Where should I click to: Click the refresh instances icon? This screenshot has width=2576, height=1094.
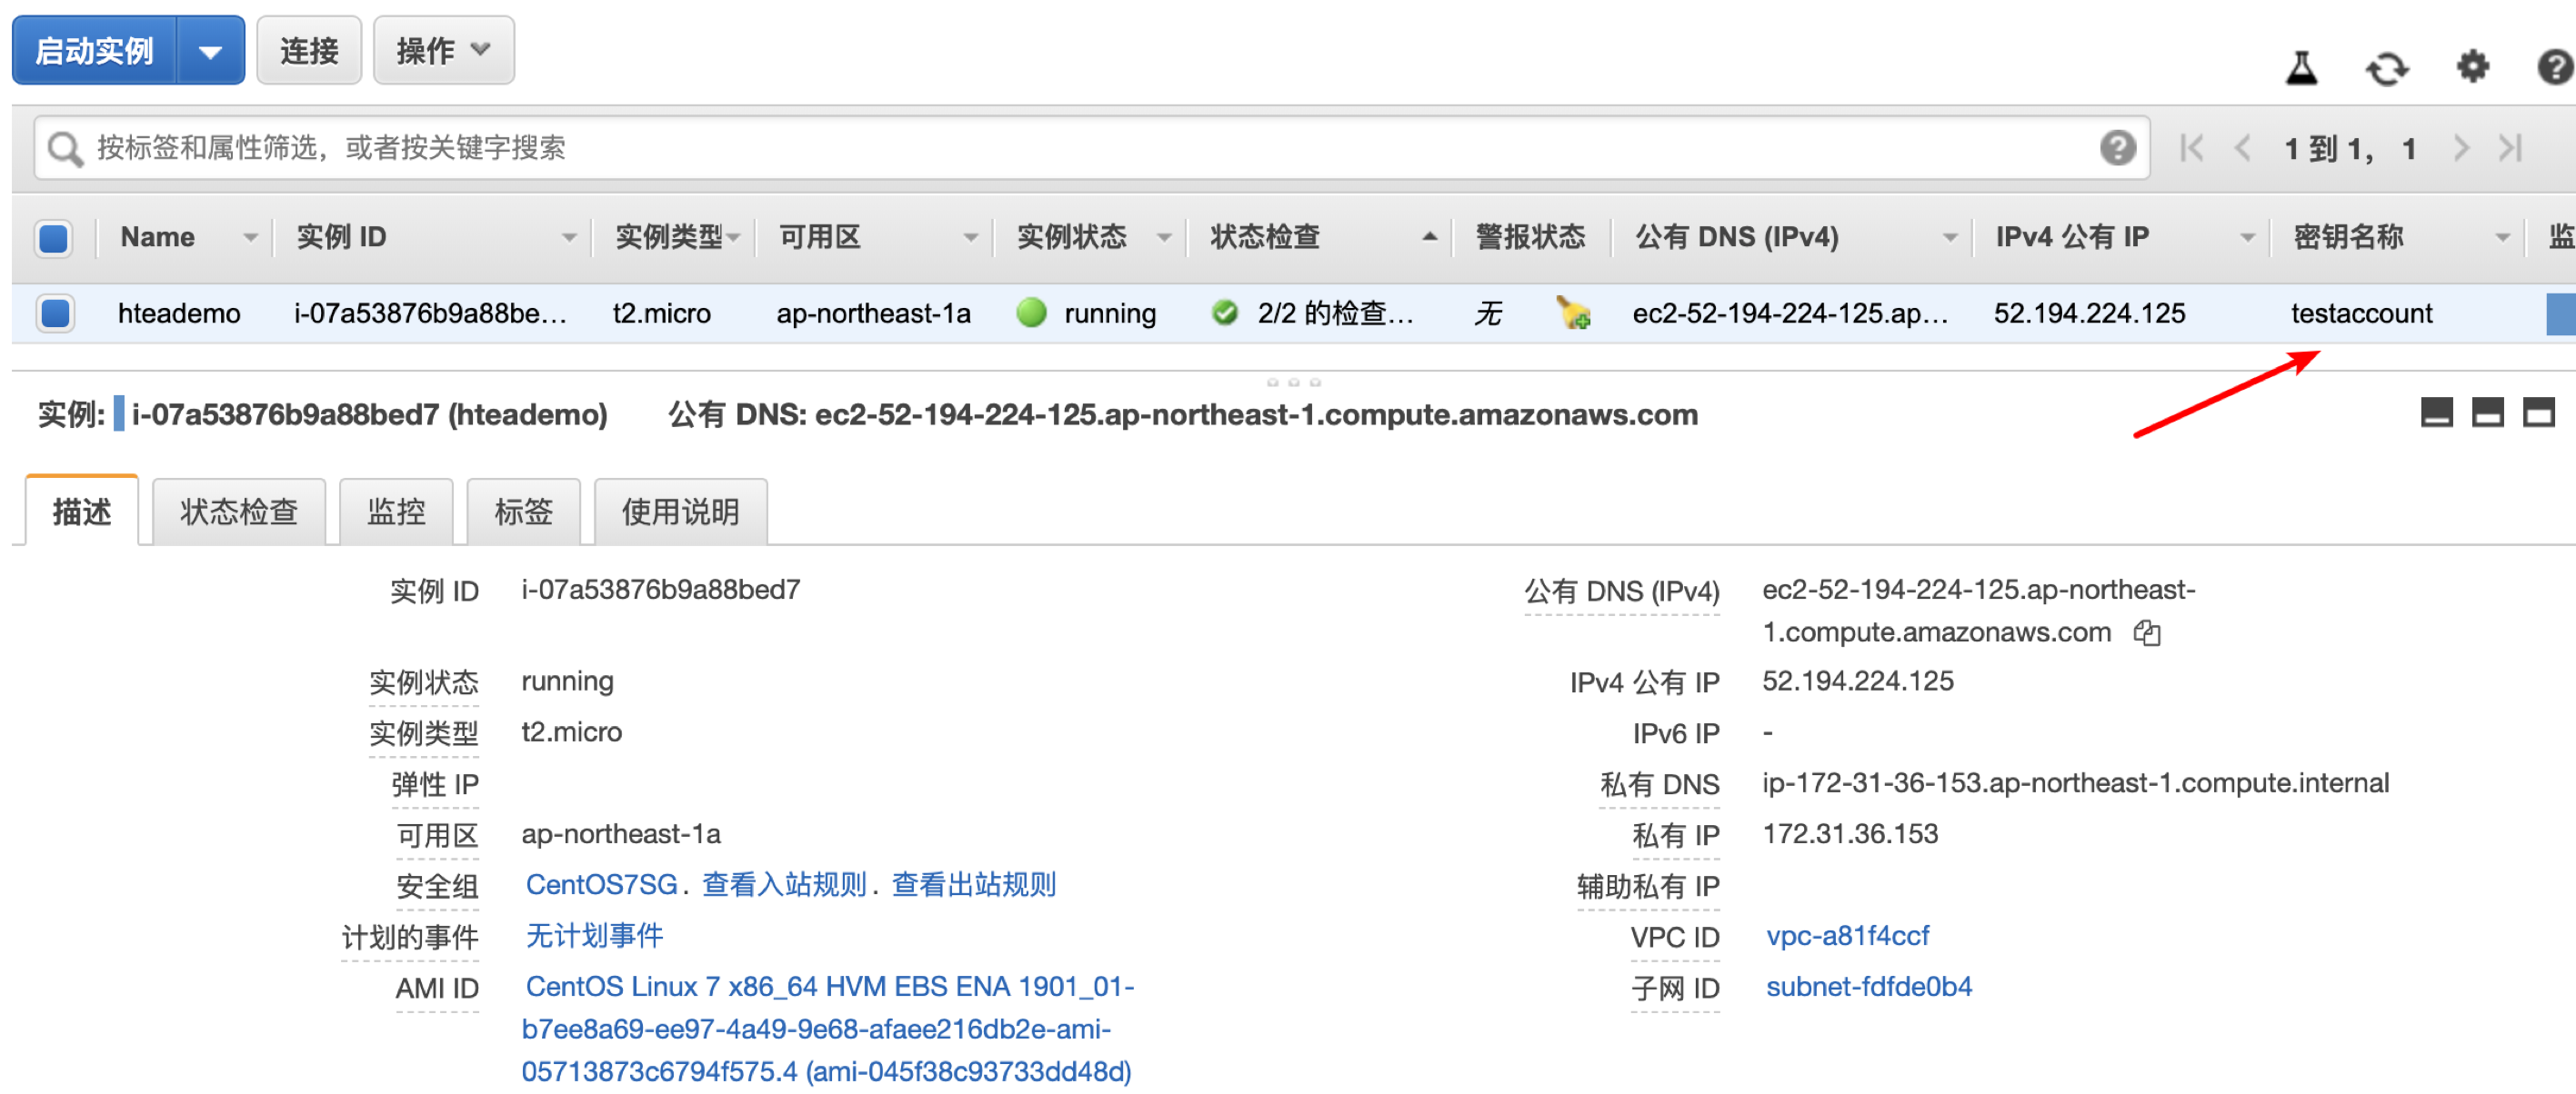coord(2386,69)
